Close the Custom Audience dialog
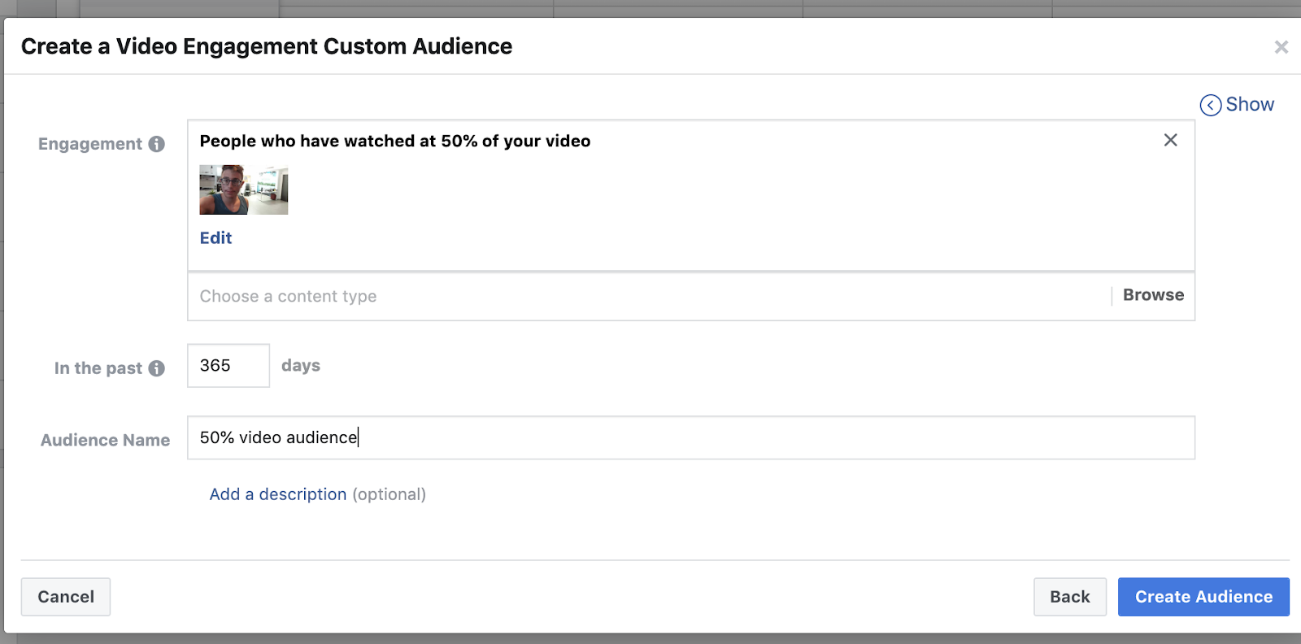 [x=1281, y=47]
